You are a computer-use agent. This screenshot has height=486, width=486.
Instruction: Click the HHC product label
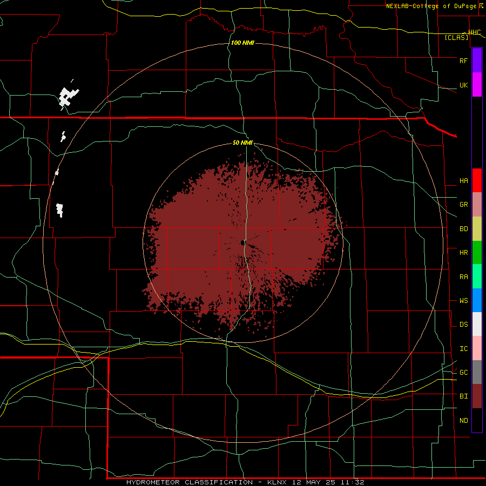[474, 32]
